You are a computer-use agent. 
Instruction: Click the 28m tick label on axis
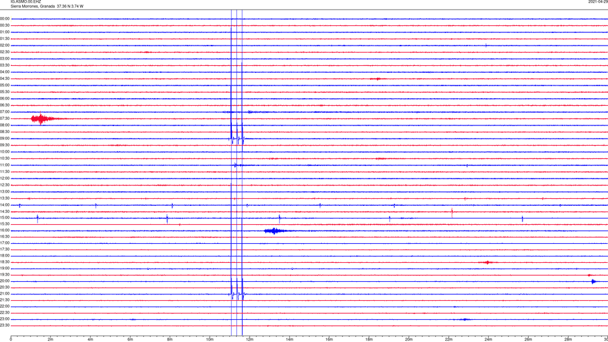(x=568, y=339)
